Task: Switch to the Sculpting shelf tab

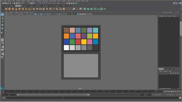Action: point(25,6)
